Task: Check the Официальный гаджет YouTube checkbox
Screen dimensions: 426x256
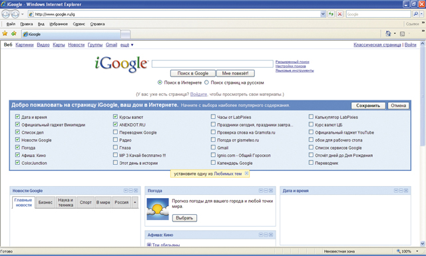Action: (311, 132)
